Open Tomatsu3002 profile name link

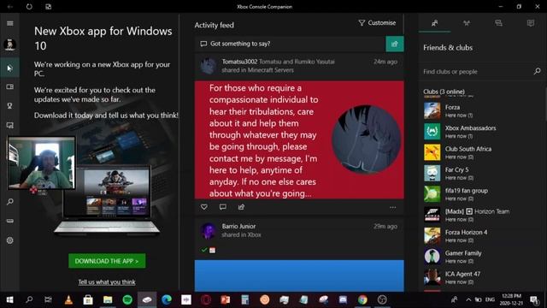[x=239, y=62]
